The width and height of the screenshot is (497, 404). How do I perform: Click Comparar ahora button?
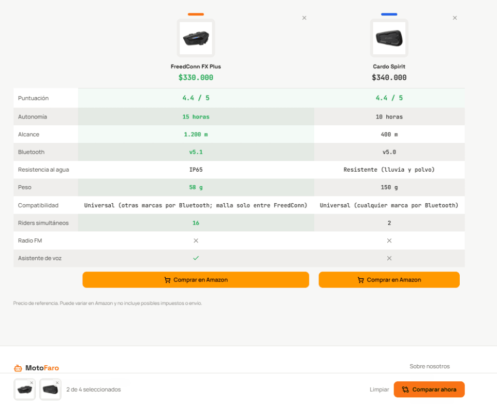429,390
